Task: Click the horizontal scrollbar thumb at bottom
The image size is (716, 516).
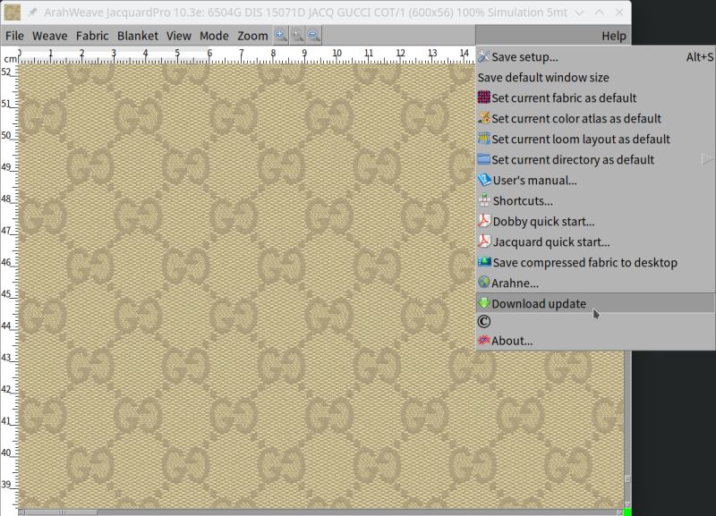Action: pyautogui.click(x=61, y=512)
